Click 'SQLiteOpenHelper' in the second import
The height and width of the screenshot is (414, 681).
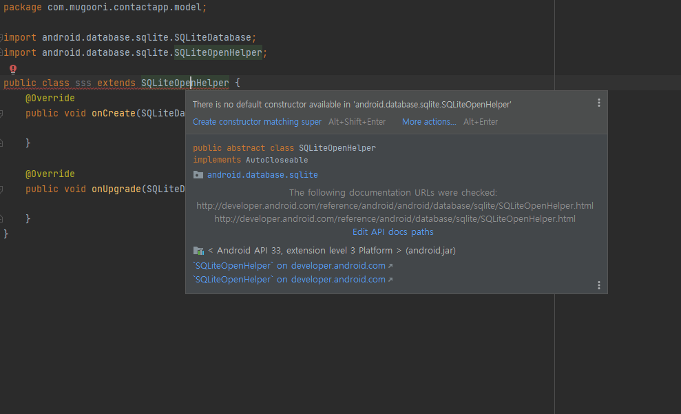tap(218, 52)
